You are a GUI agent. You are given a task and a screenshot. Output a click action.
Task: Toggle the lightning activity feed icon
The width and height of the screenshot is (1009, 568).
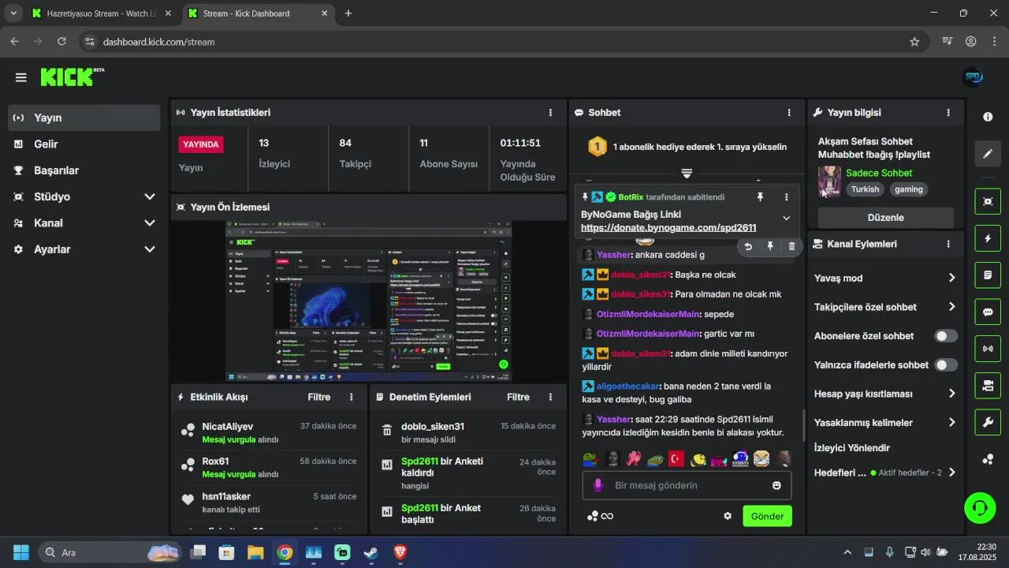[988, 238]
